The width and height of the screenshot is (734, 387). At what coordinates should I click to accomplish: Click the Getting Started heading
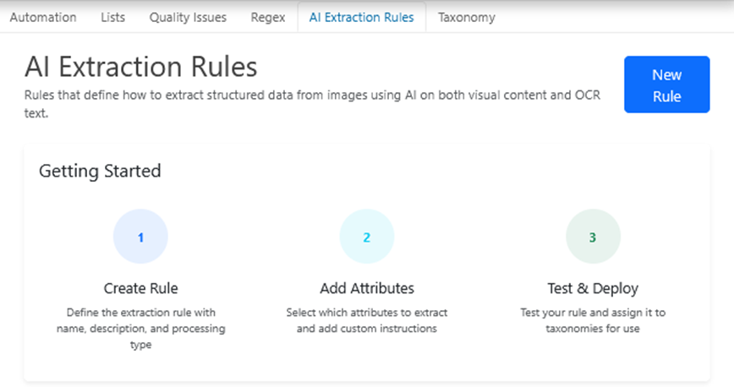click(x=100, y=171)
